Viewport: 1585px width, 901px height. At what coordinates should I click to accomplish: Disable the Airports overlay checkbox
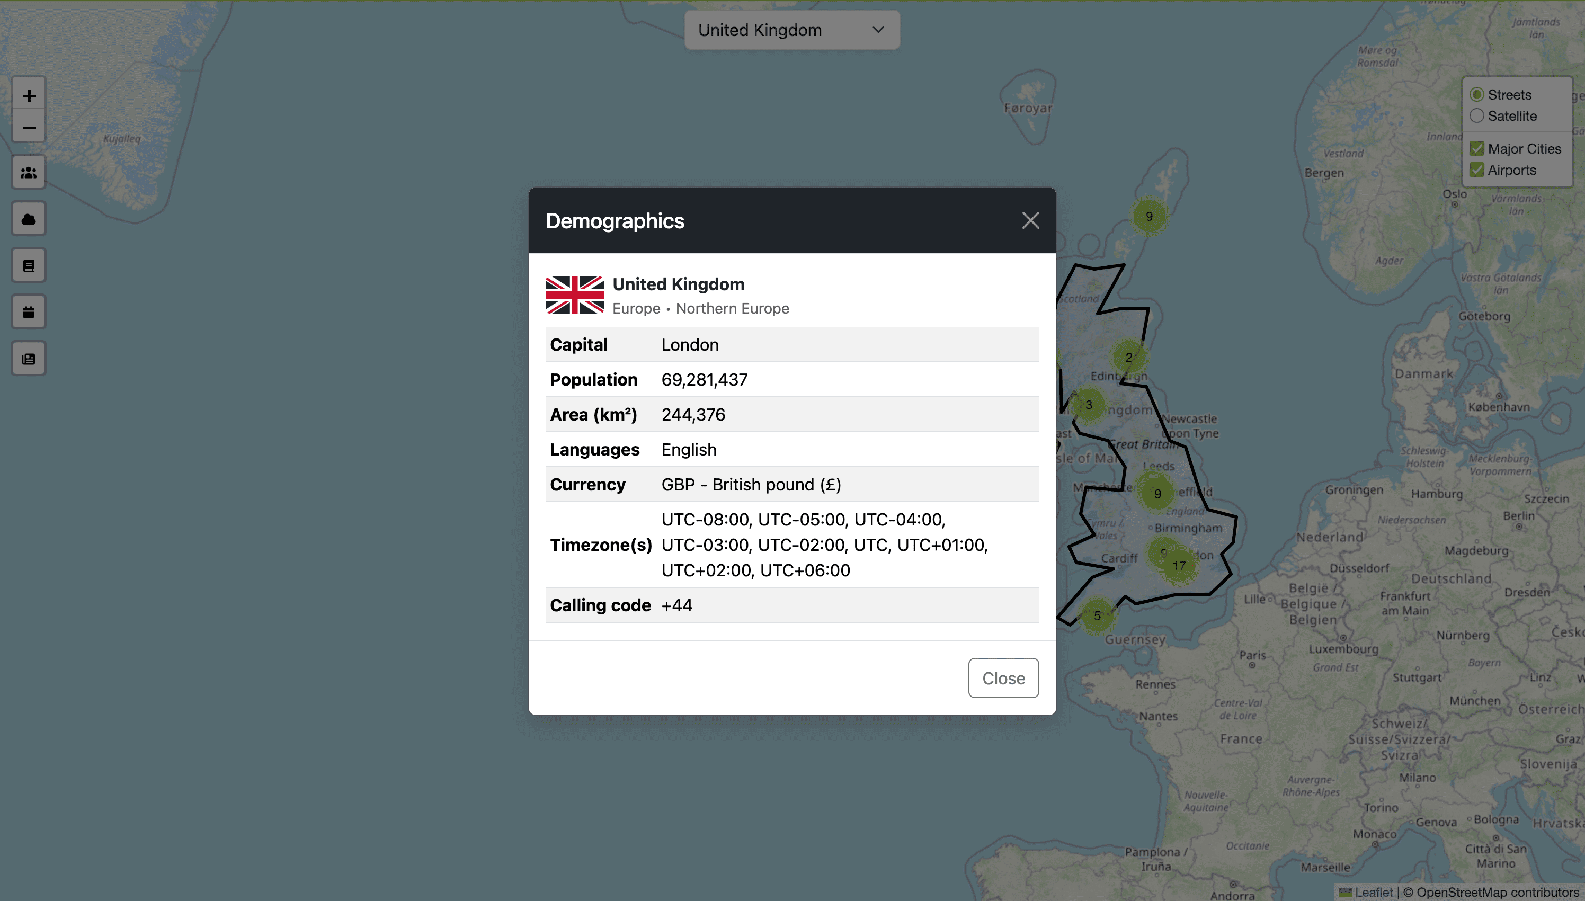coord(1477,170)
